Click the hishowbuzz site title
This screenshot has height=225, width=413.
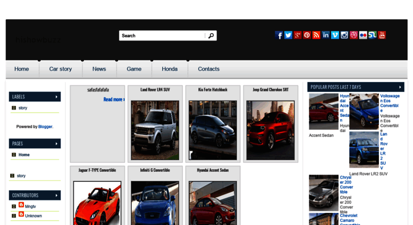(38, 40)
